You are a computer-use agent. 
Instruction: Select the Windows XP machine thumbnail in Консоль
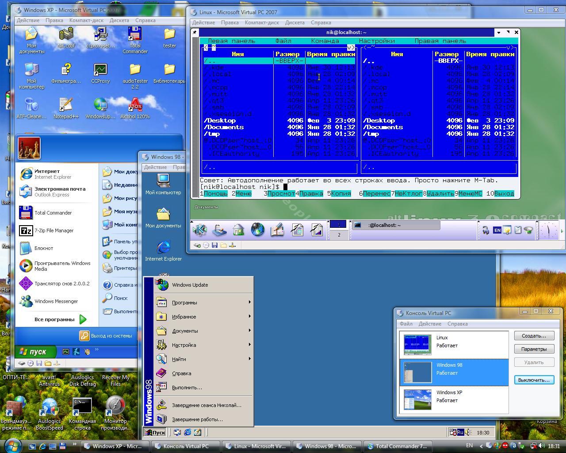click(417, 399)
